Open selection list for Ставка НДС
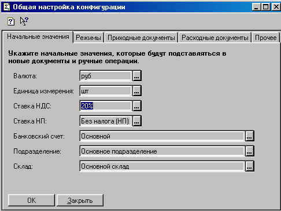The width and height of the screenshot is (281, 211). (136, 106)
